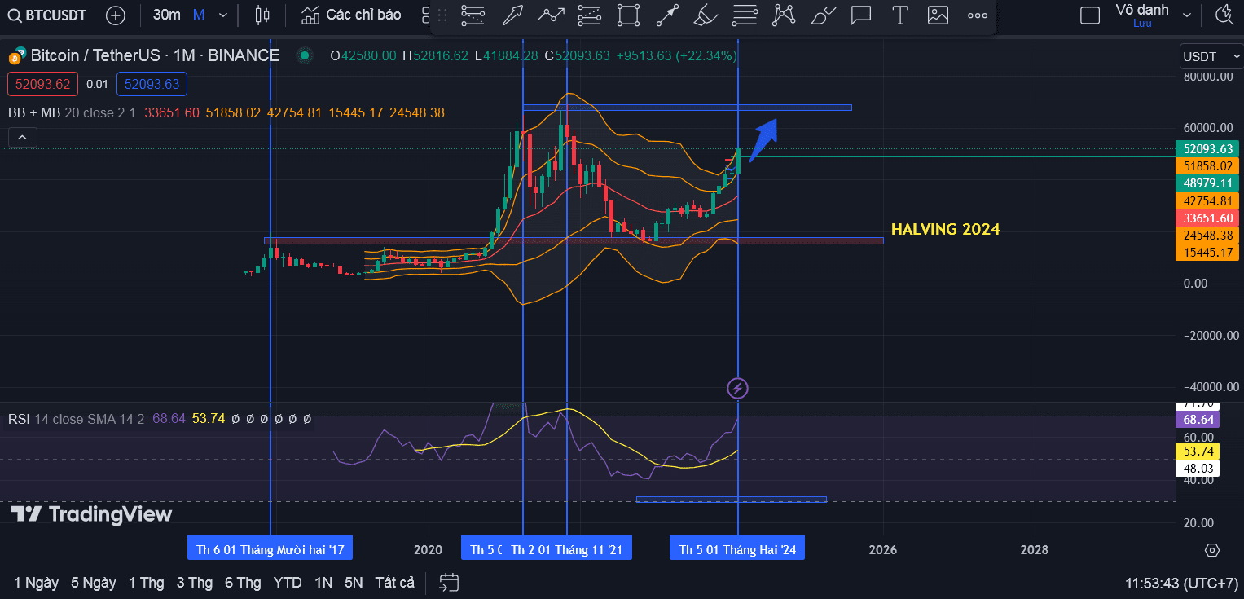This screenshot has height=599, width=1244.
Task: Select the parallel channel tool
Action: [589, 15]
